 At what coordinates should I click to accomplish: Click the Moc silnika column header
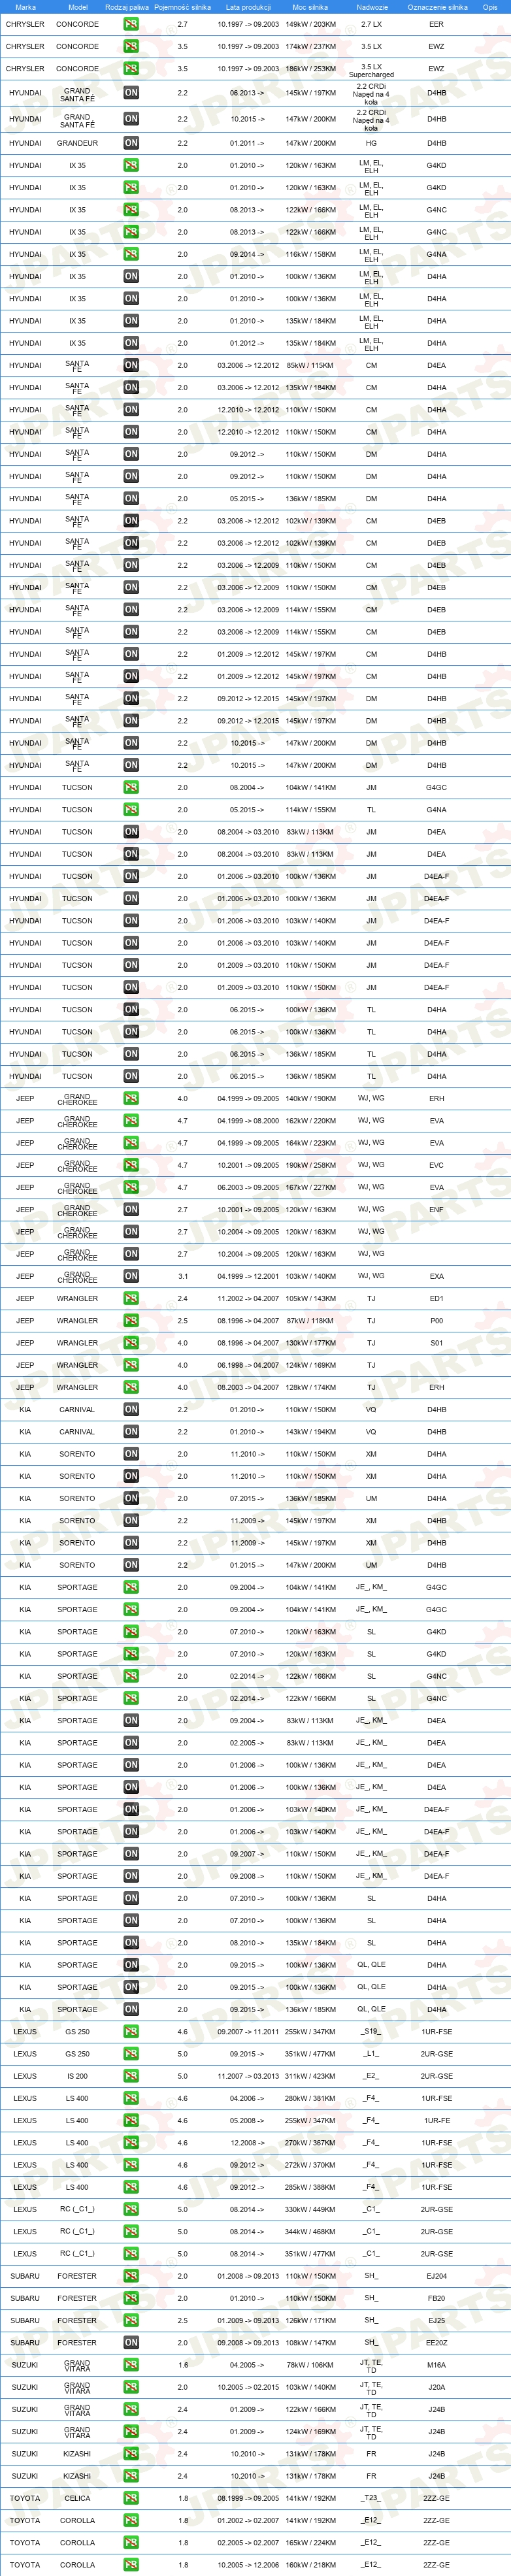[x=310, y=7]
